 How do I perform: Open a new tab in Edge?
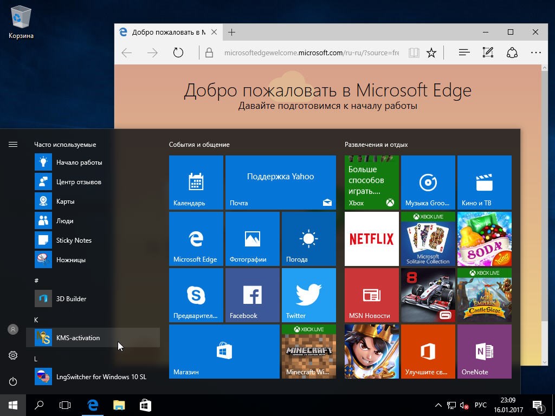231,32
